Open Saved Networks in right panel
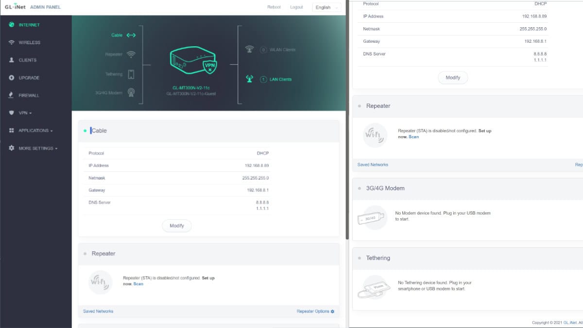The image size is (583, 328). coord(373,165)
